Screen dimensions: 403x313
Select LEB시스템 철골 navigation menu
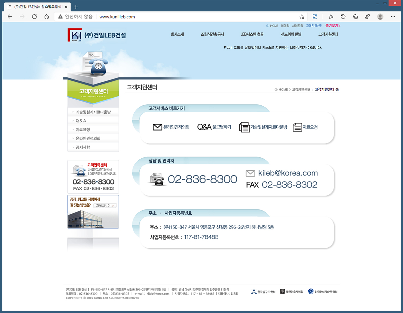click(252, 34)
